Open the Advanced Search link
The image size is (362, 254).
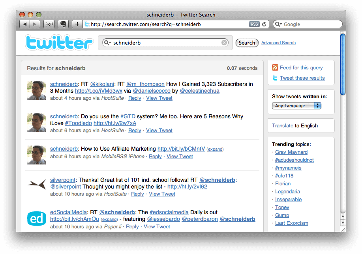click(278, 43)
